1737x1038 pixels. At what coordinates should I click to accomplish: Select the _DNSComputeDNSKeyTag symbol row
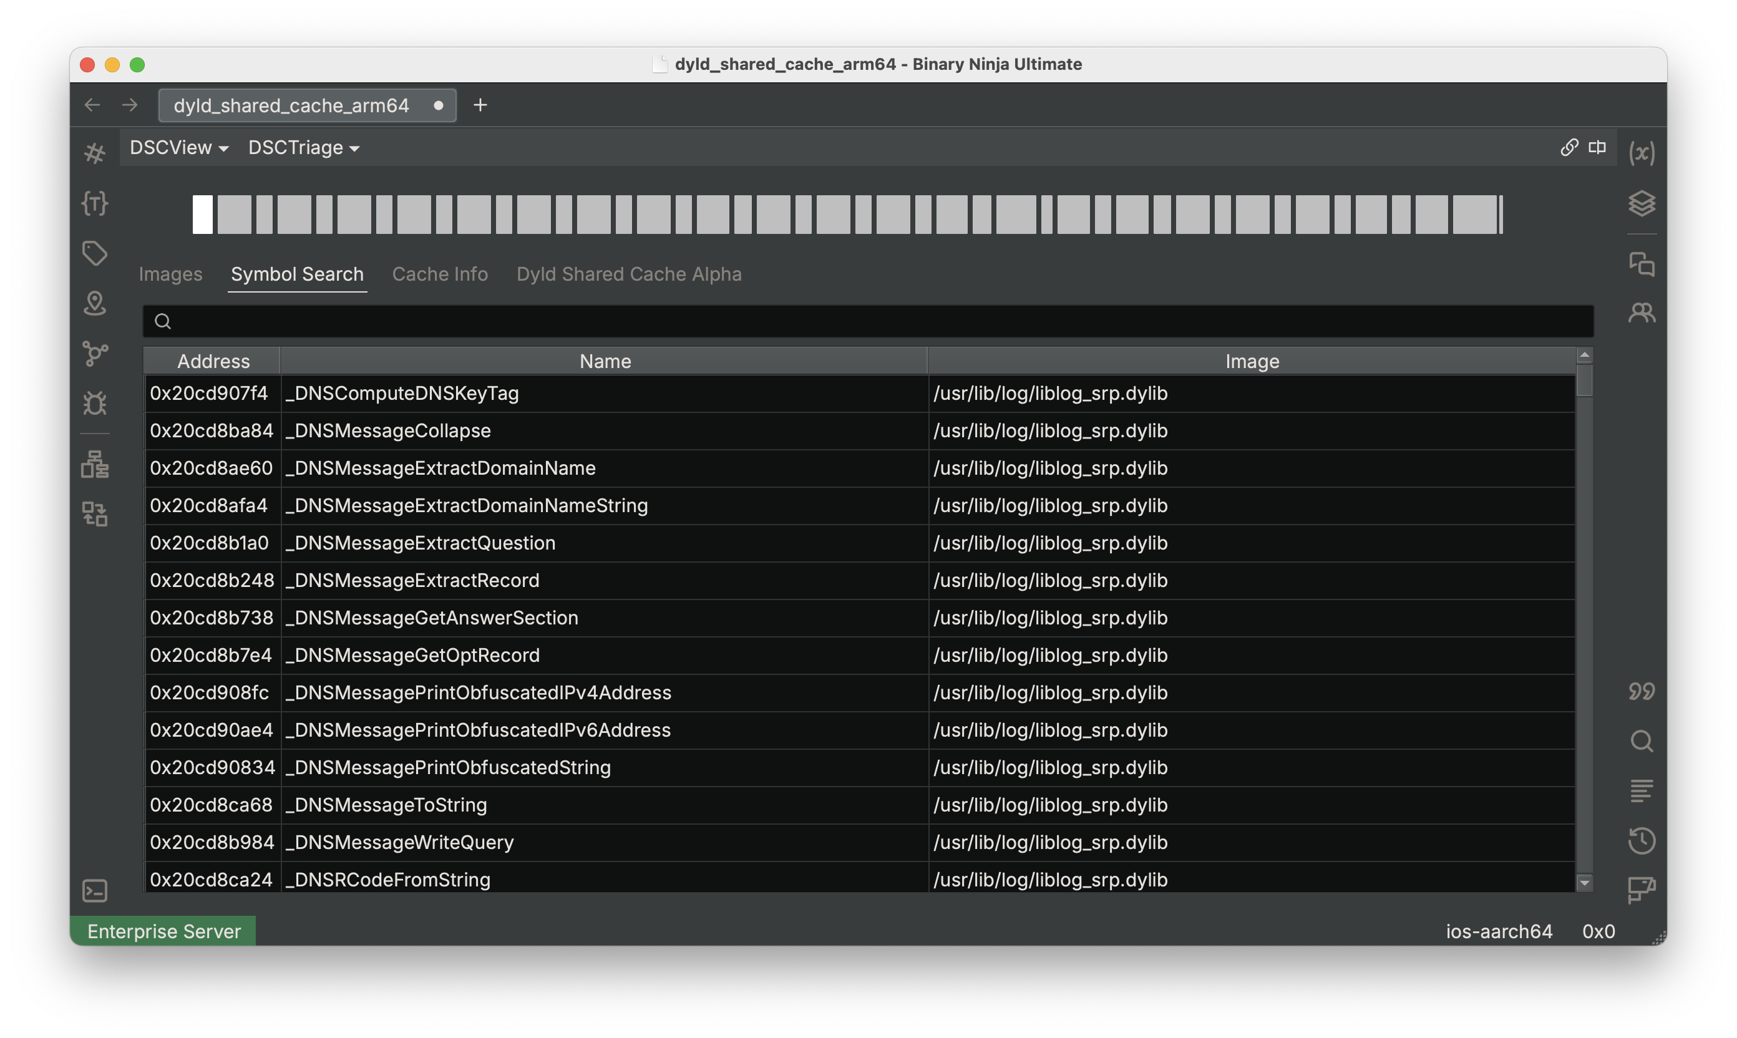[x=859, y=393]
